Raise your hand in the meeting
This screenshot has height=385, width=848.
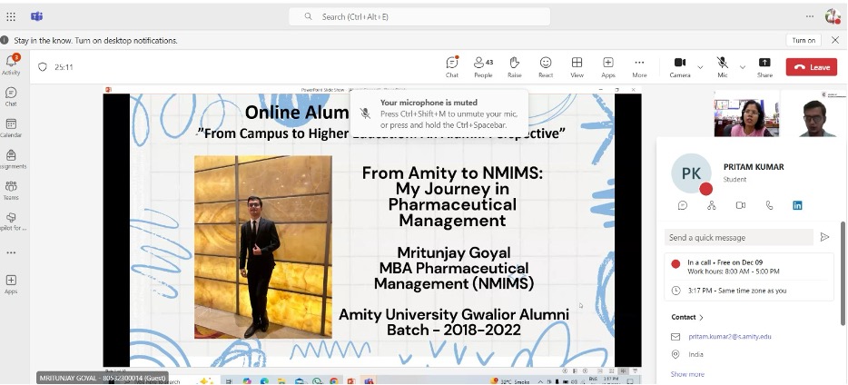pos(514,67)
